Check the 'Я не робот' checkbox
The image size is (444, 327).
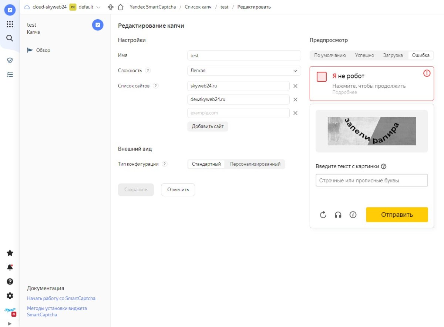click(x=321, y=77)
